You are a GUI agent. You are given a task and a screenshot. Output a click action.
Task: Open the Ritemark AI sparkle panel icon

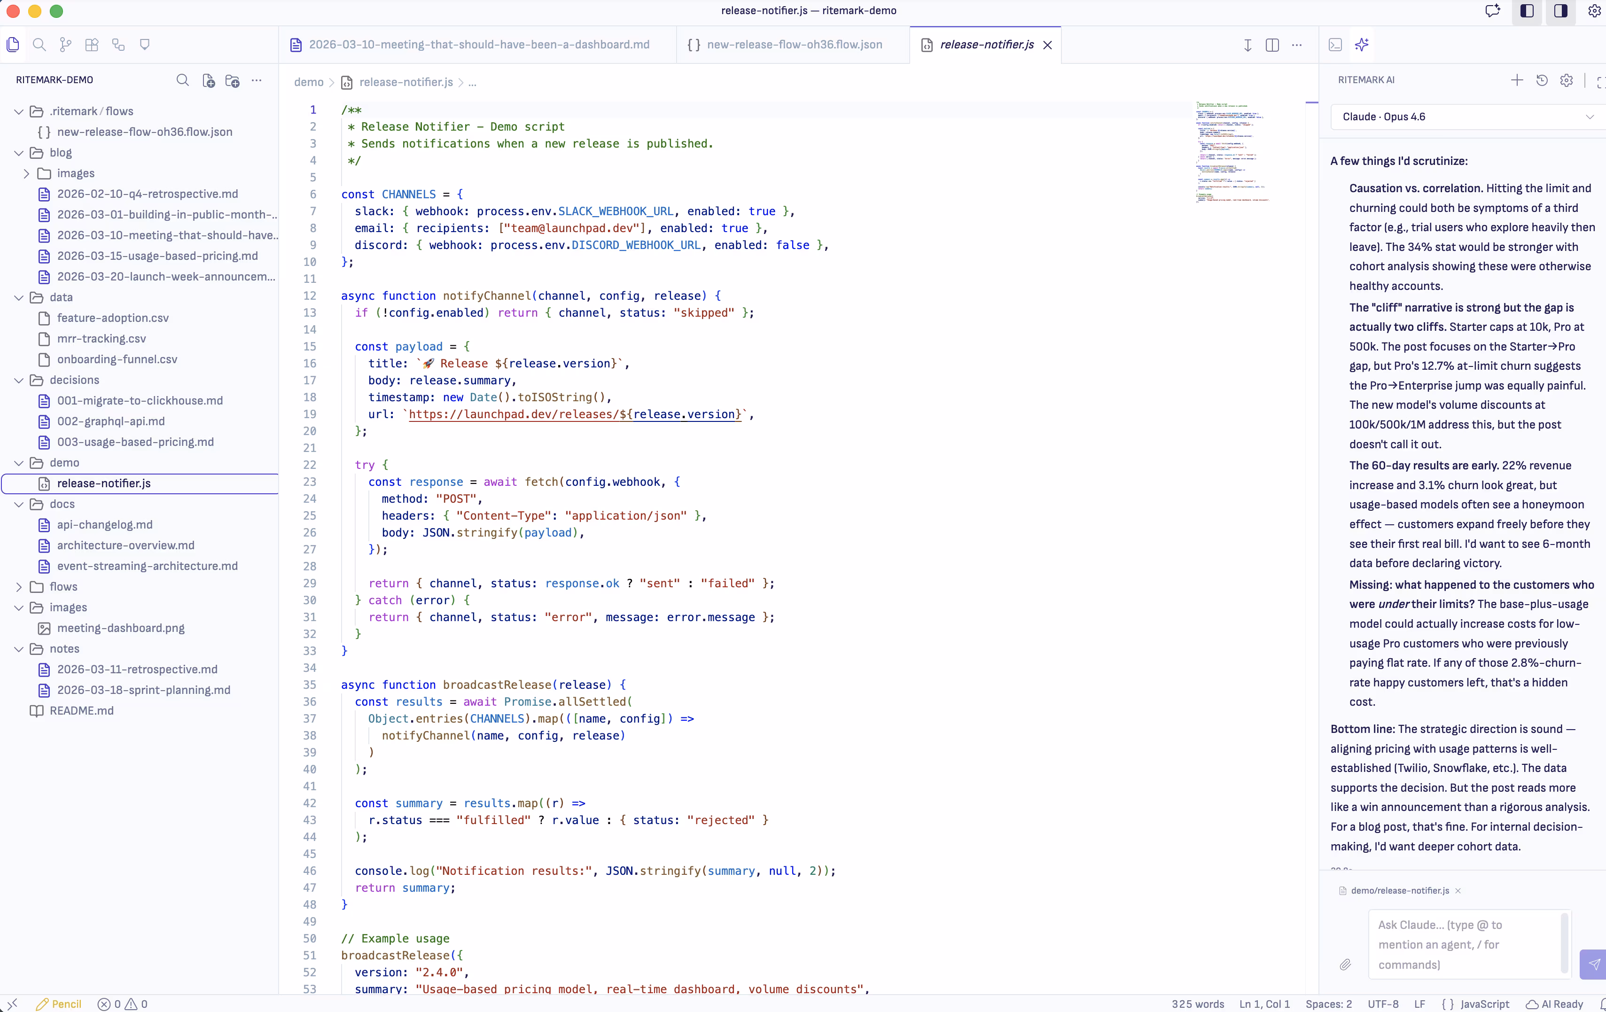click(1362, 45)
